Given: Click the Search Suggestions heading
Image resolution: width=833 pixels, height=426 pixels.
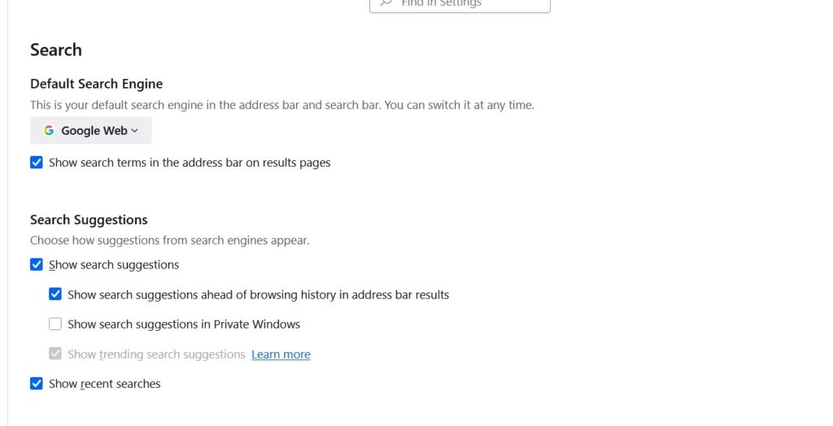Looking at the screenshot, I should coord(89,220).
